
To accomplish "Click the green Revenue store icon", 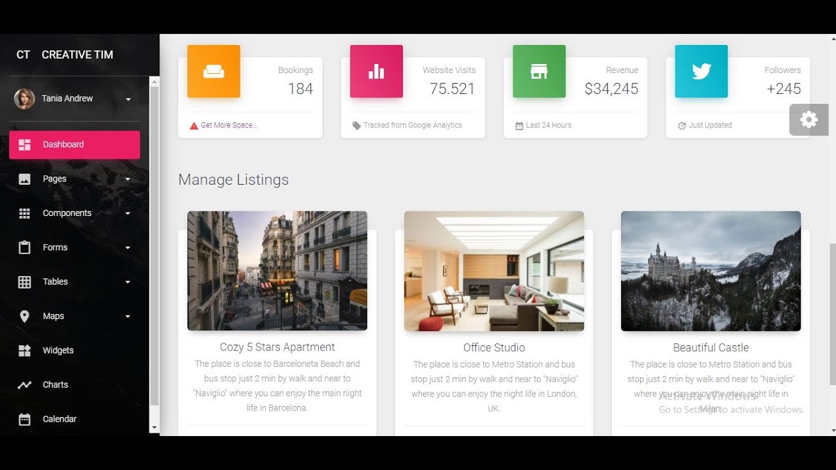I will click(x=539, y=71).
